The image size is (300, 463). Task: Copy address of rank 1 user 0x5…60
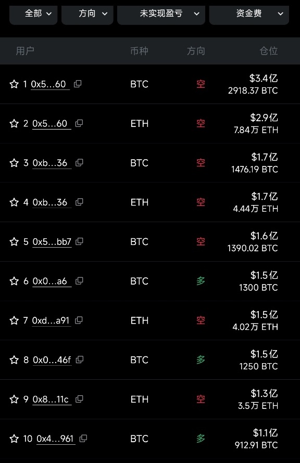pos(78,84)
